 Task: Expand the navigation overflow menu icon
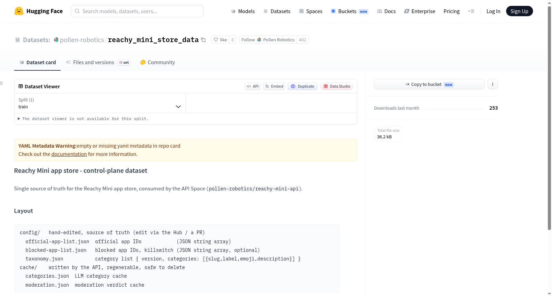click(x=471, y=11)
